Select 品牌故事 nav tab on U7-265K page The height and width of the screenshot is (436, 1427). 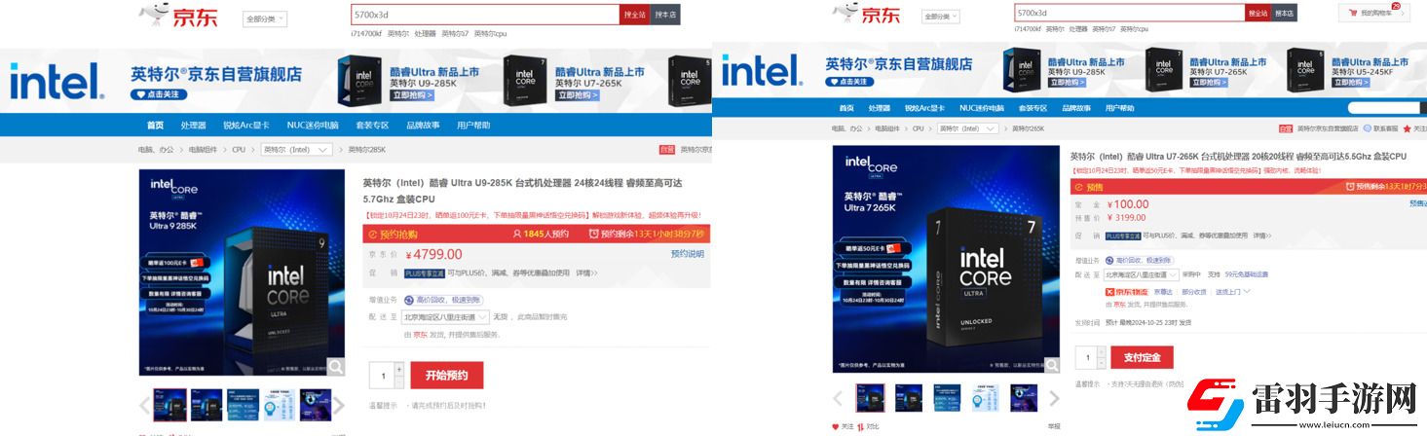pos(1076,108)
